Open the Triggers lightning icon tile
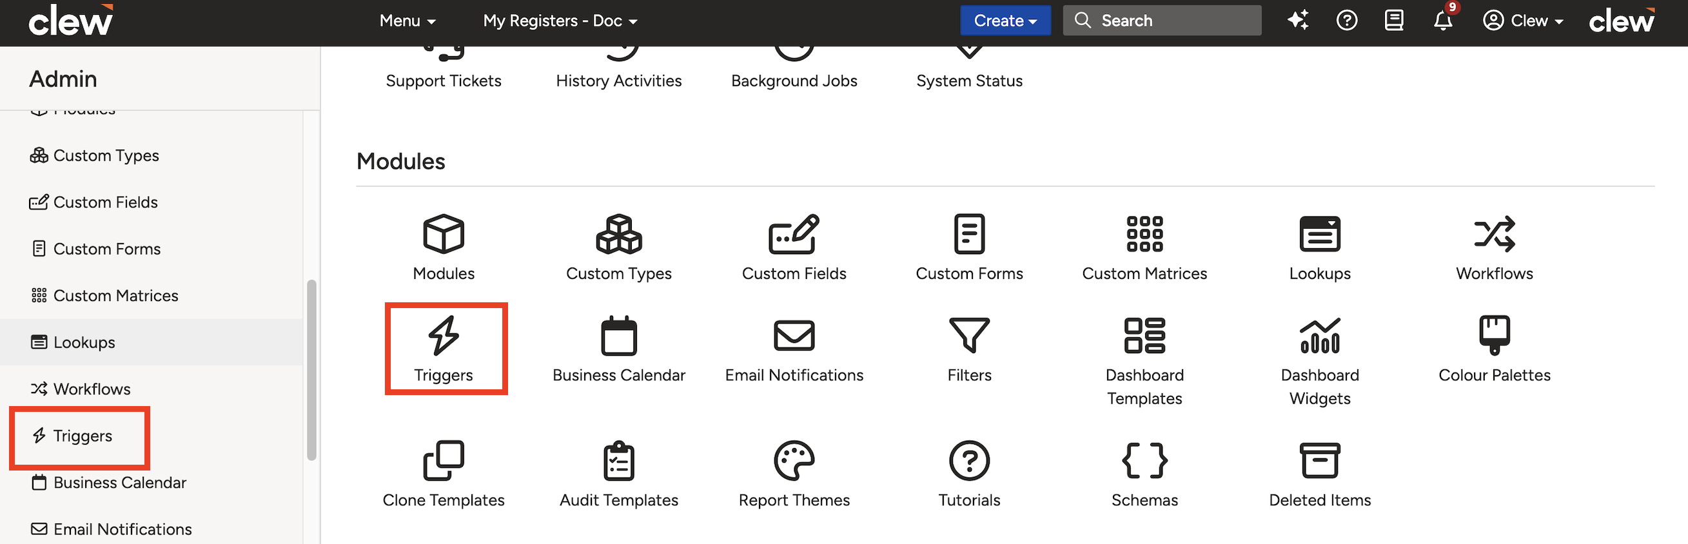1688x544 pixels. pyautogui.click(x=444, y=336)
